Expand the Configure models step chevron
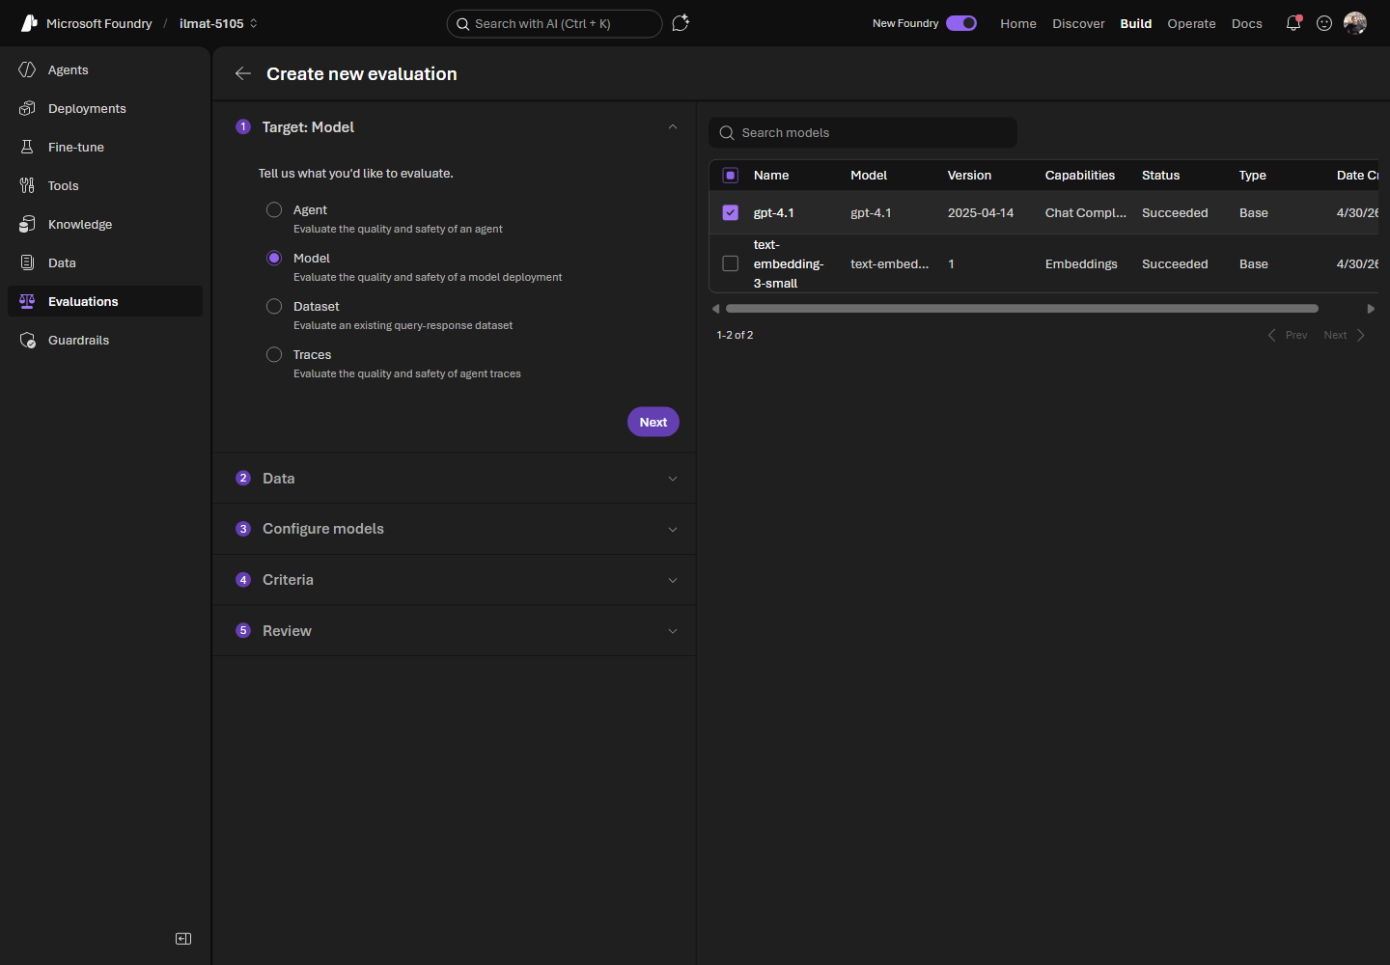This screenshot has width=1390, height=965. pos(673,529)
